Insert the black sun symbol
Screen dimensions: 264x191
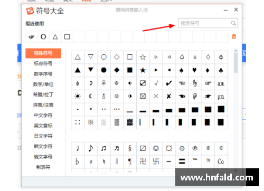click(78, 96)
